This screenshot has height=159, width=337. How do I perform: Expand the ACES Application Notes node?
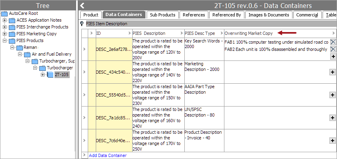coord(4,20)
